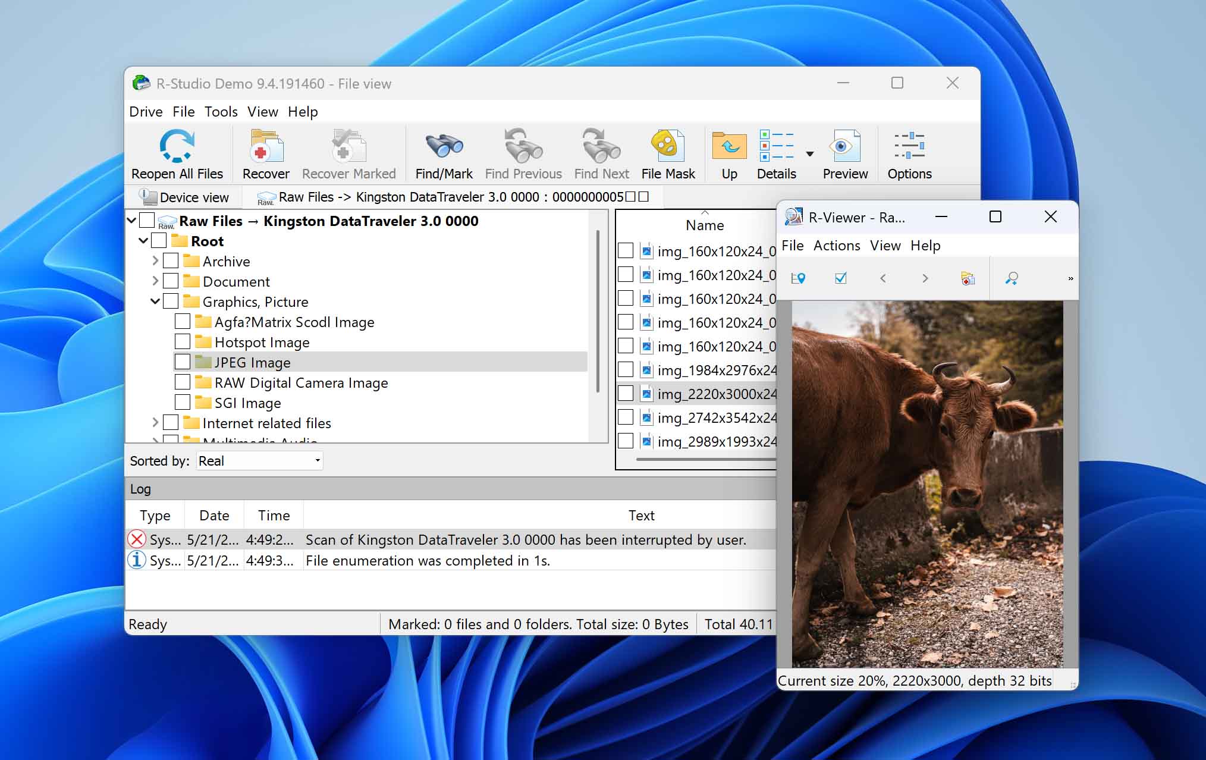Image resolution: width=1206 pixels, height=760 pixels.
Task: Check the JPEG Image folder checkbox
Action: 183,362
